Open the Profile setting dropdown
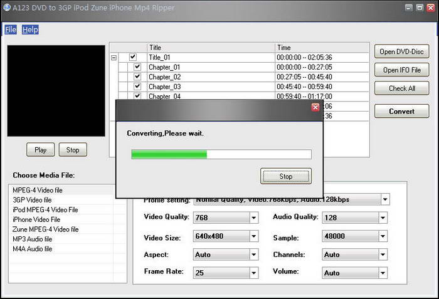Screen dimensions: 439x299 (x=385, y=199)
